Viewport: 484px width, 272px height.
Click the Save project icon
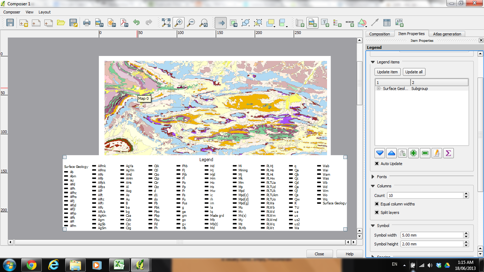point(10,23)
